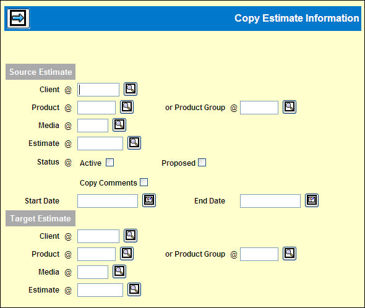Open lookup for Source Estimate Product

[x=127, y=107]
